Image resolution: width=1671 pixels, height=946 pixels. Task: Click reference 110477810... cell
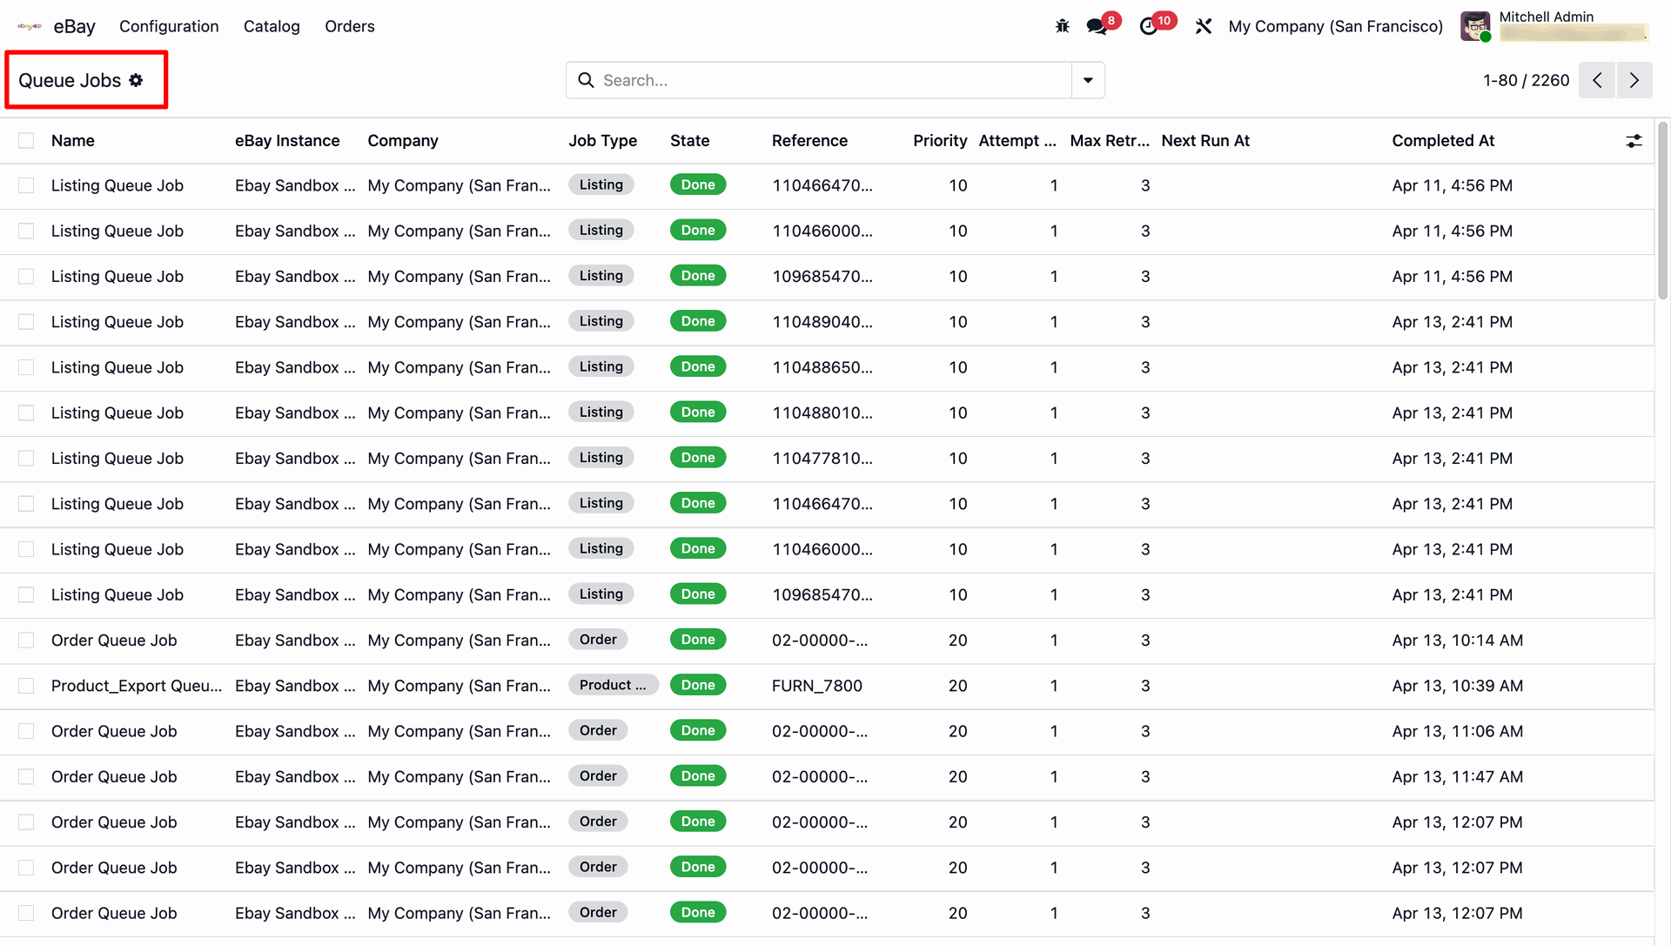point(822,459)
